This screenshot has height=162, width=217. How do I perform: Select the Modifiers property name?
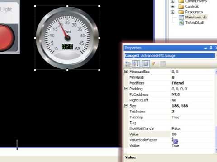pyautogui.click(x=137, y=83)
